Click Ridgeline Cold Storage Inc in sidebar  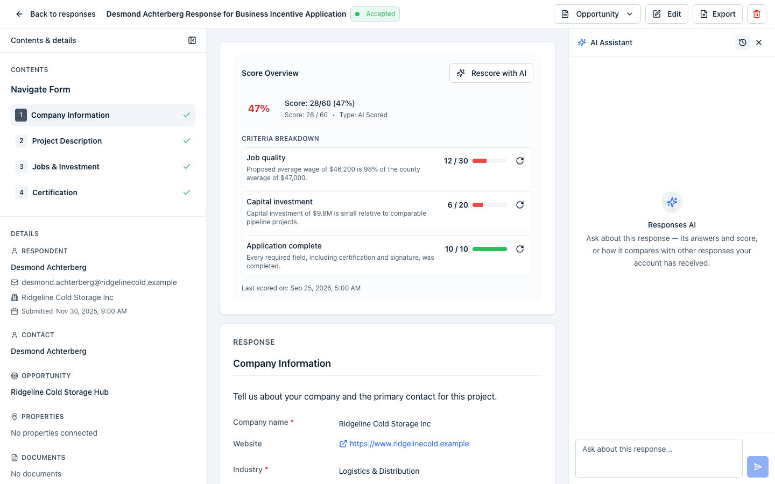coord(67,297)
